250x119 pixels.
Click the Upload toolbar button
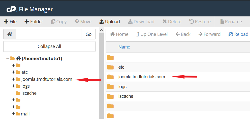pyautogui.click(x=110, y=21)
